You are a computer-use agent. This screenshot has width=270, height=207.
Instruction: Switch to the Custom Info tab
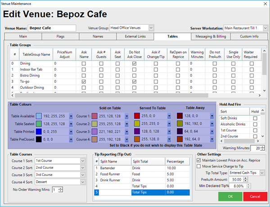tap(249, 36)
